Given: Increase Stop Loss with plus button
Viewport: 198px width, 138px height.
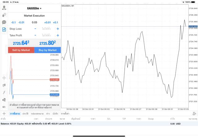Looking at the screenshot, I should point(58,29).
